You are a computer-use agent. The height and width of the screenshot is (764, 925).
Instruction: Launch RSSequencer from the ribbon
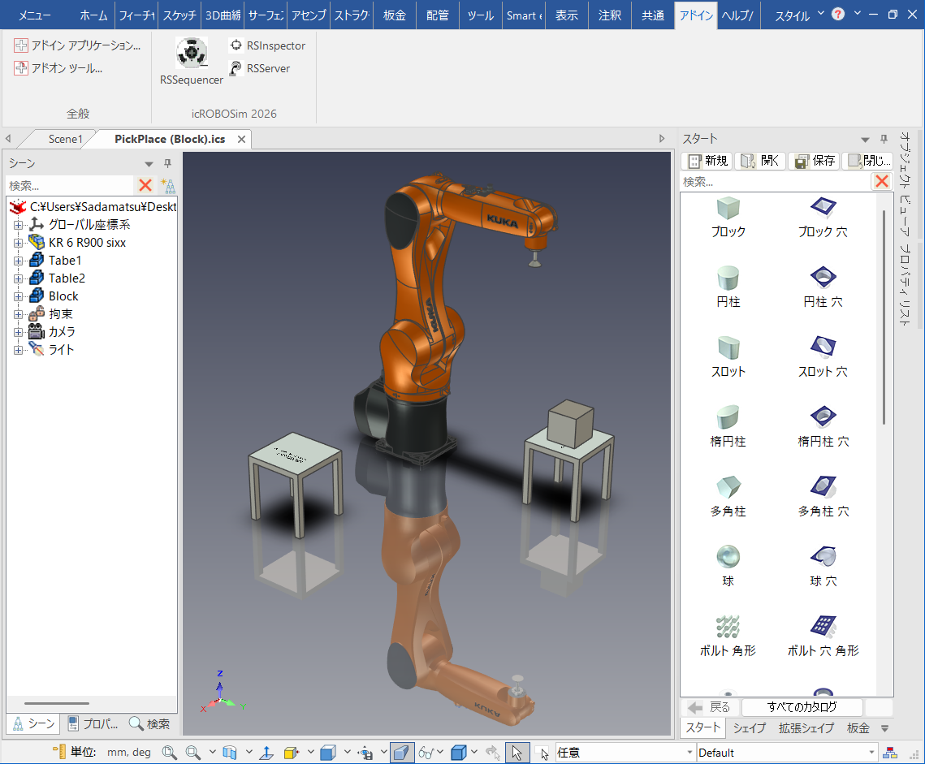click(191, 61)
